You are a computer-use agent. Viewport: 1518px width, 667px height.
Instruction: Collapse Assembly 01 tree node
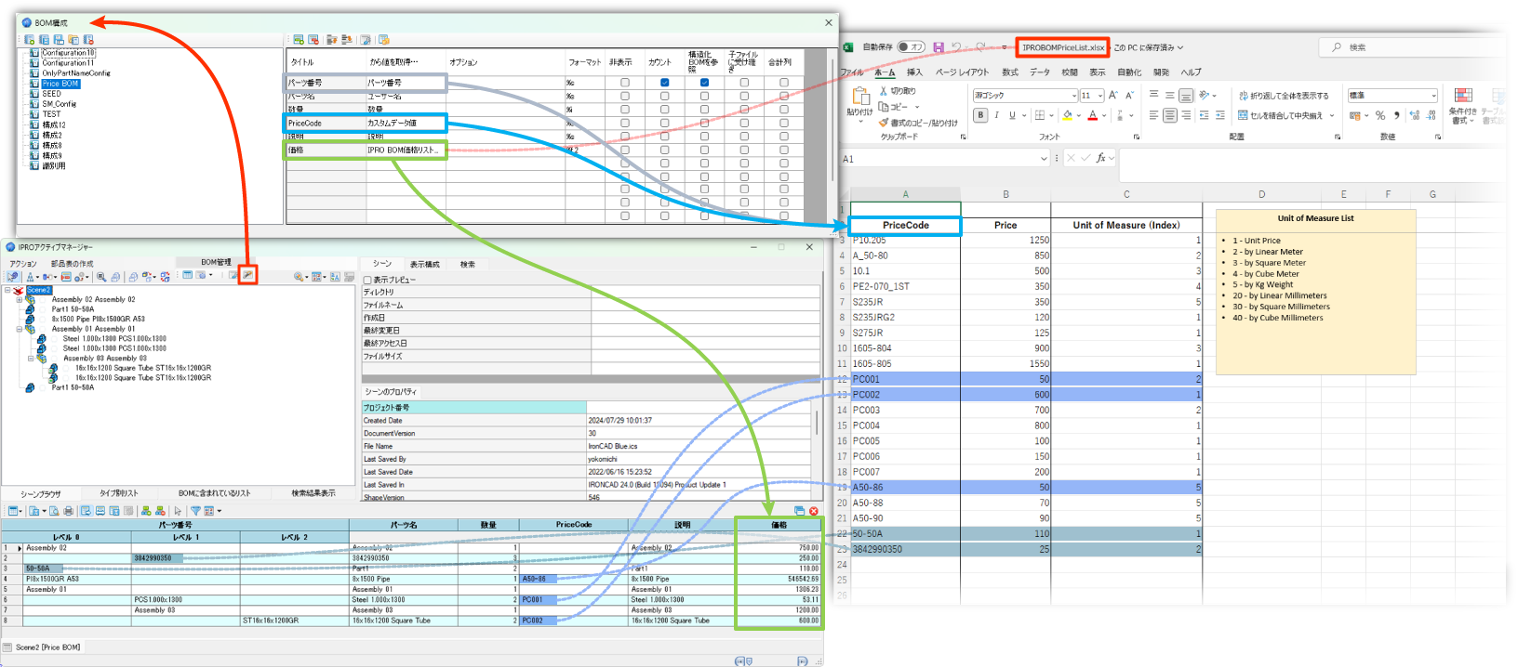click(x=20, y=329)
